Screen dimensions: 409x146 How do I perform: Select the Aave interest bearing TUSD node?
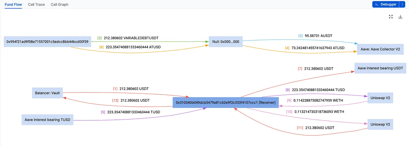tap(47, 120)
